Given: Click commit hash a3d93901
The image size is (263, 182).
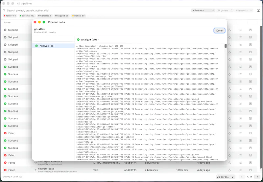Looking at the screenshot, I should click(130, 170).
